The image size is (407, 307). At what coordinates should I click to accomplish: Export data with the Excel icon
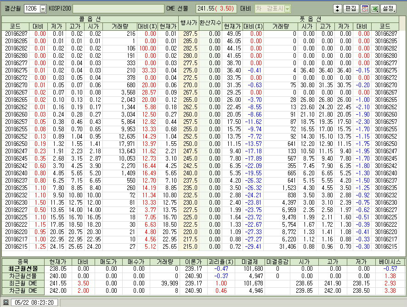374,9
